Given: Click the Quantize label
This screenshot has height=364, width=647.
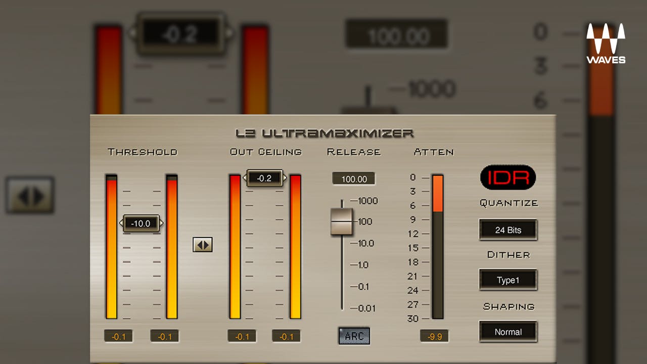Looking at the screenshot, I should coord(509,203).
